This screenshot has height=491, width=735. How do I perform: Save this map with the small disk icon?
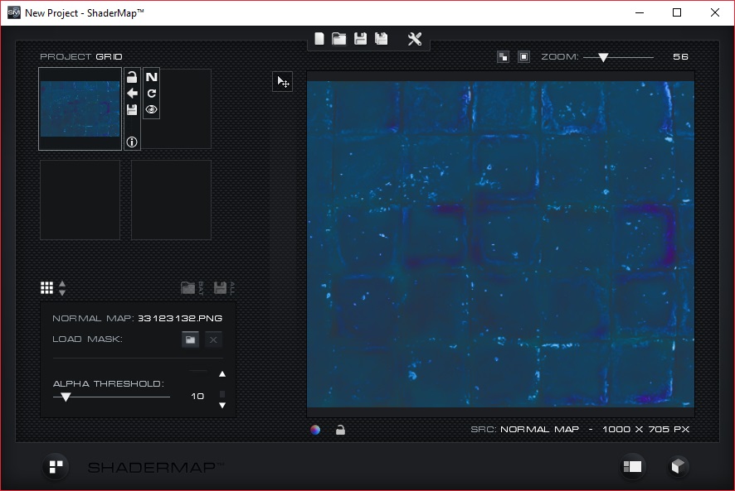point(132,109)
